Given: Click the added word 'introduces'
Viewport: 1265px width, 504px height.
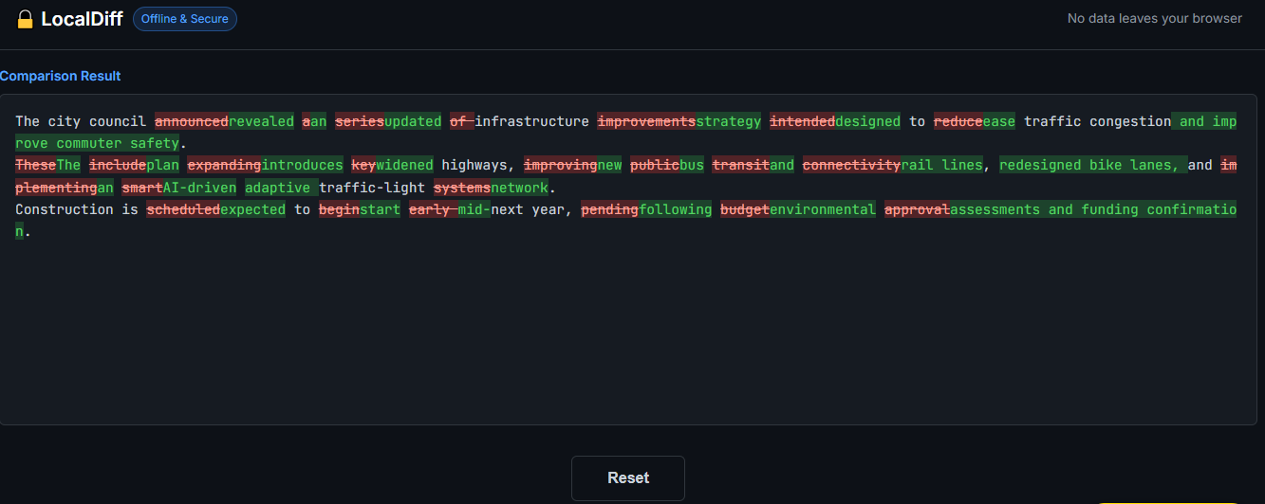Looking at the screenshot, I should coord(303,165).
